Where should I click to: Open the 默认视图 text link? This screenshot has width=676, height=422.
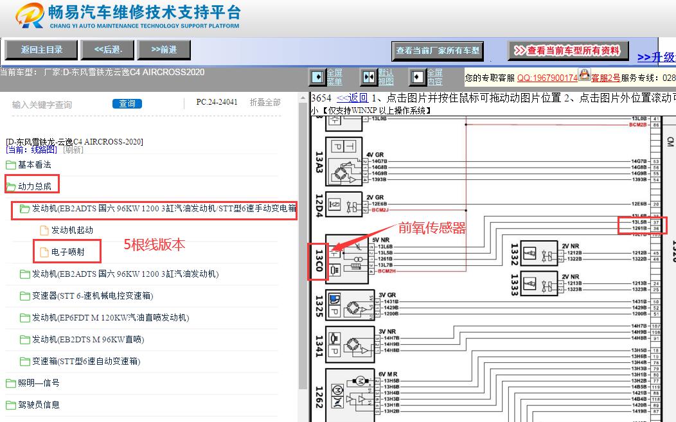(x=386, y=77)
